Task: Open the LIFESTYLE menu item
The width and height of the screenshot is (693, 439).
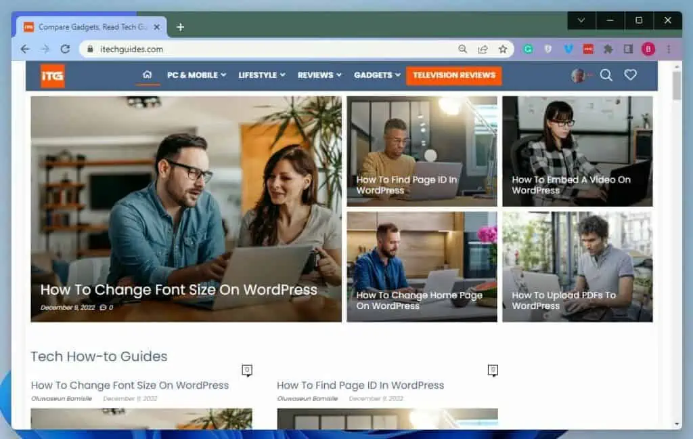Action: [258, 75]
